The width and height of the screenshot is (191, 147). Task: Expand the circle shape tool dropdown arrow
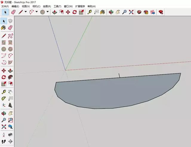(x=47, y=12)
